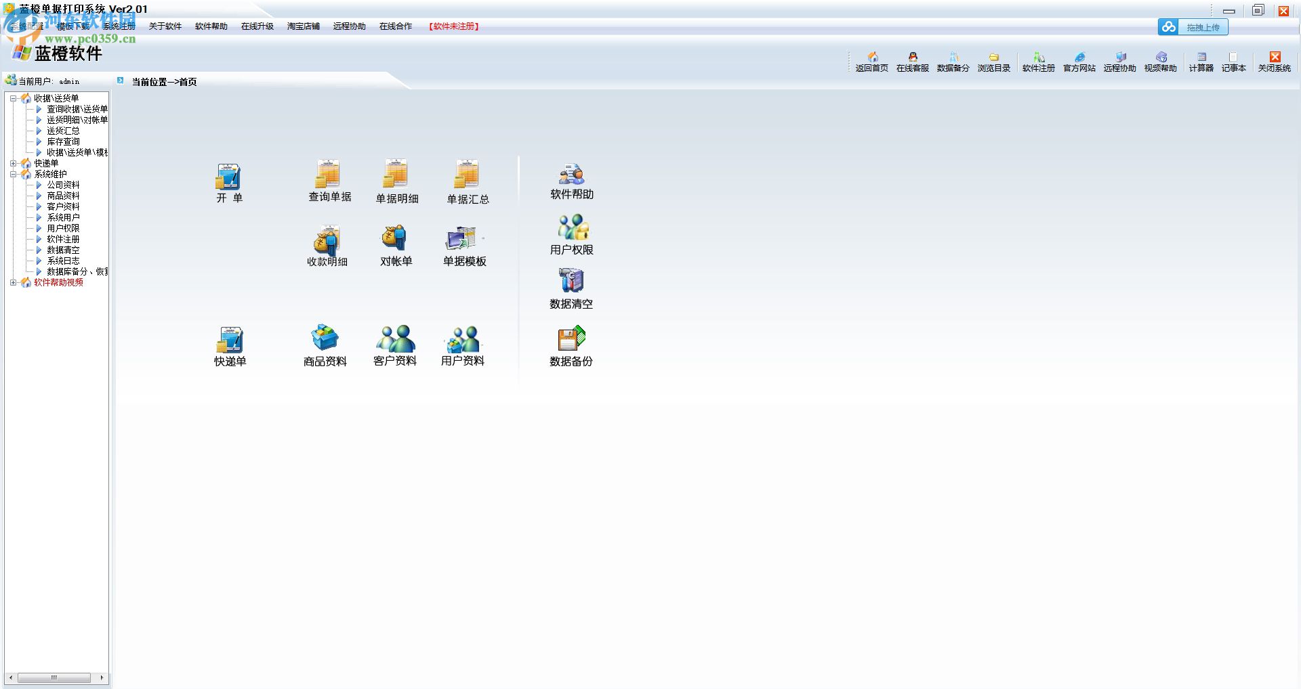Open the large 软件帮助 home page icon

tap(572, 181)
